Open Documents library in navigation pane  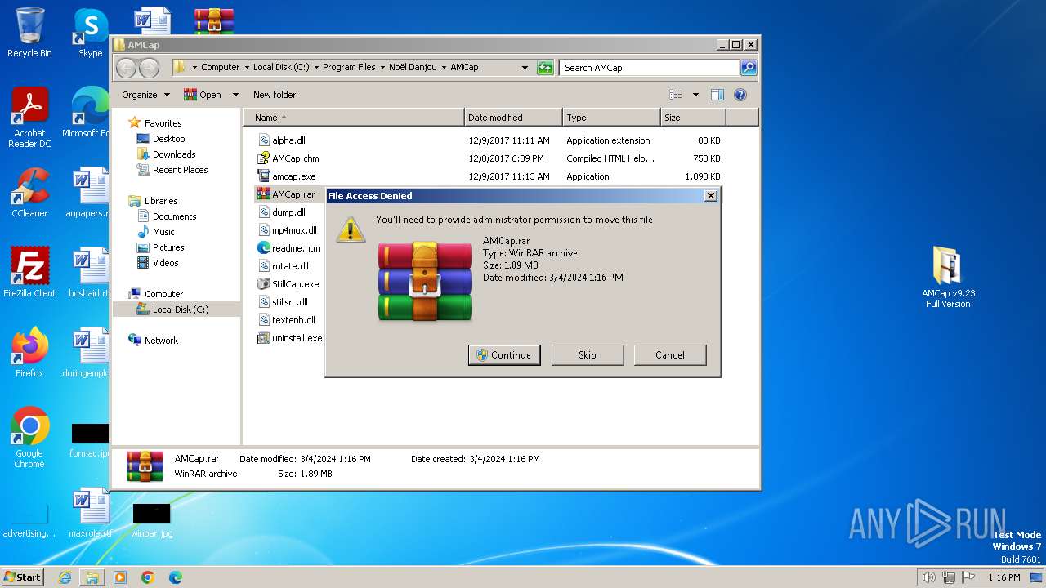click(x=174, y=216)
